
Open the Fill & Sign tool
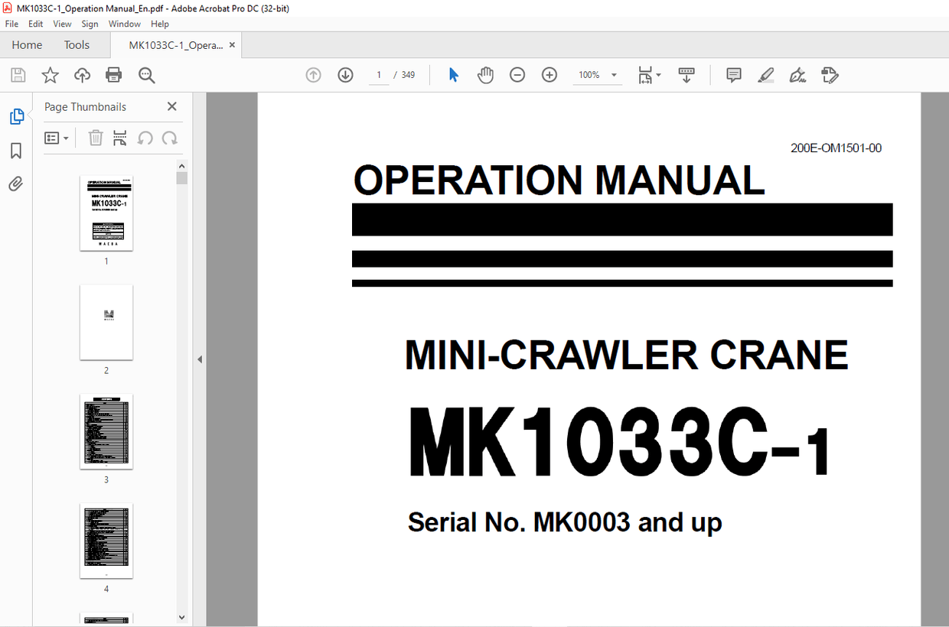pyautogui.click(x=797, y=74)
